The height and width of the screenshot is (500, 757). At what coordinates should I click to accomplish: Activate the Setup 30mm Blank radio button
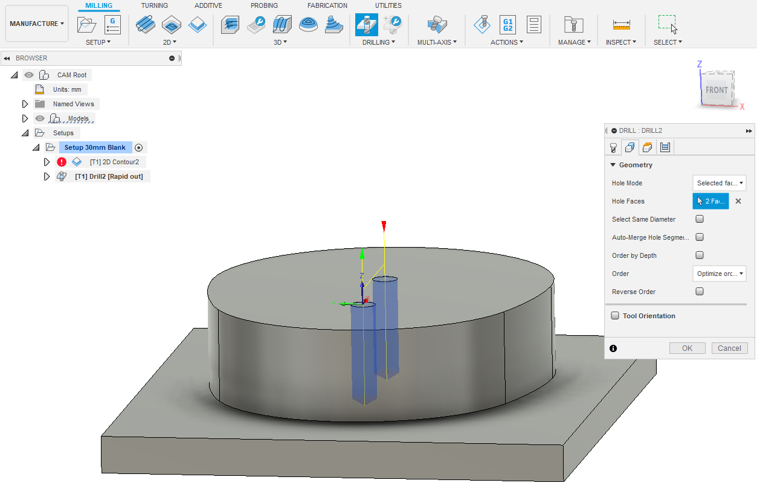click(x=138, y=147)
